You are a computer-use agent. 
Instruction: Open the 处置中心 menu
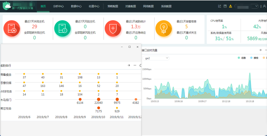coord(94,6)
